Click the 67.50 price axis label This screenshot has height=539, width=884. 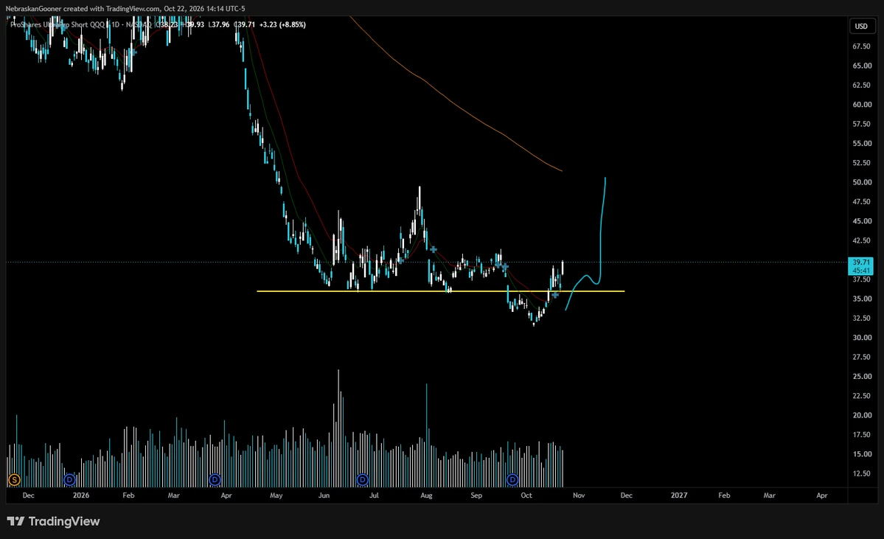pyautogui.click(x=861, y=46)
